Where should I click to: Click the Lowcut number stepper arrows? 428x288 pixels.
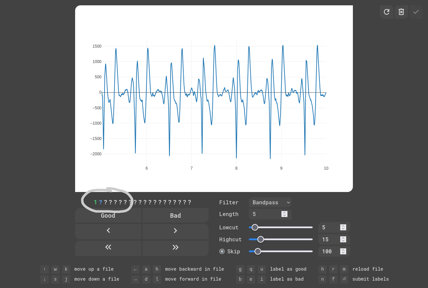pos(343,227)
